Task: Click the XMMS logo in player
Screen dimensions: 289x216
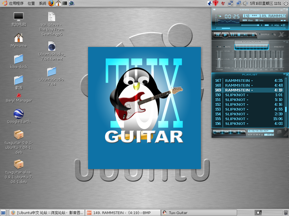Action: [282, 34]
